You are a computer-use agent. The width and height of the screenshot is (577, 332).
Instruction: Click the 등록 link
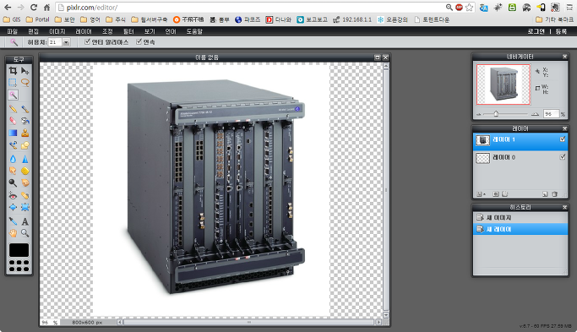561,31
